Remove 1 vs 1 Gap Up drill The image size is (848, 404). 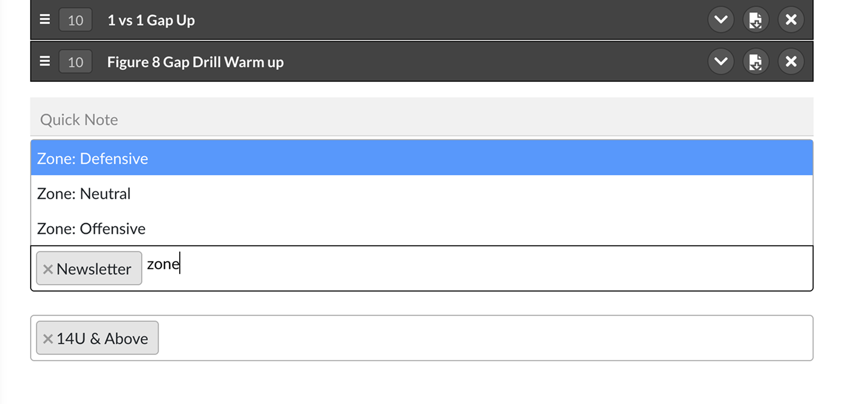click(x=791, y=20)
